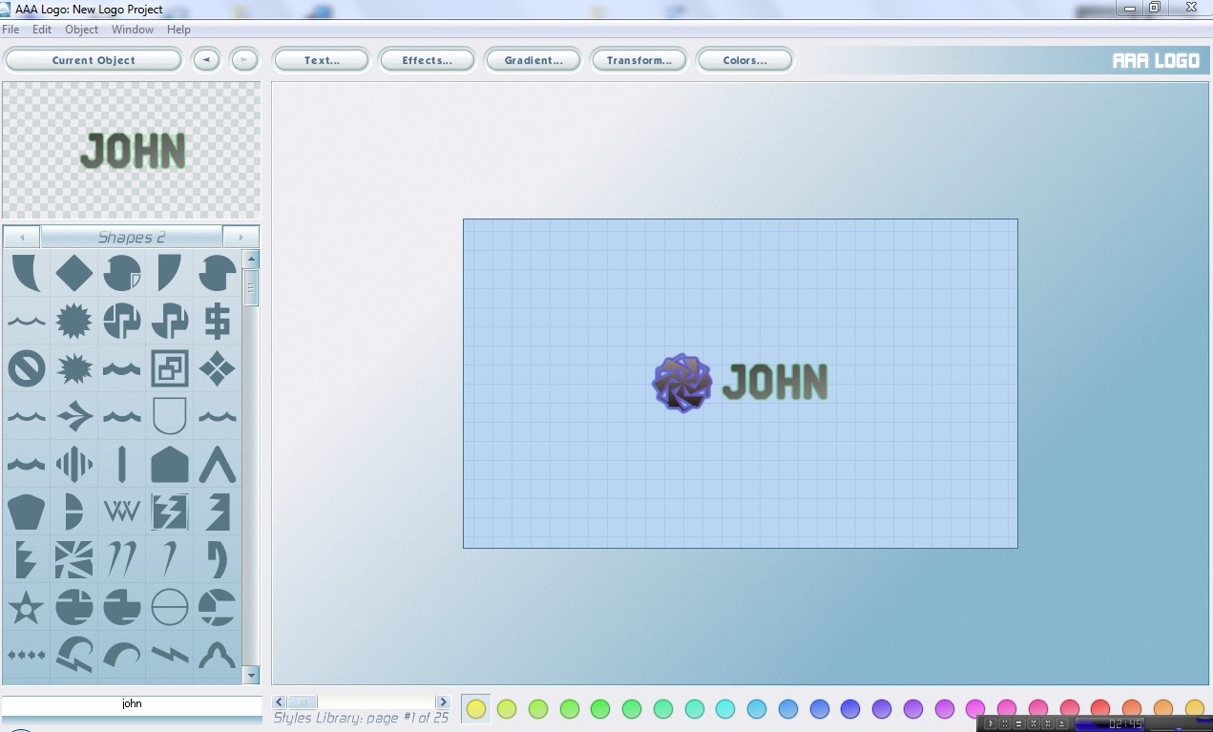Image resolution: width=1213 pixels, height=732 pixels.
Task: Select the dollar sign shape
Action: 217,321
